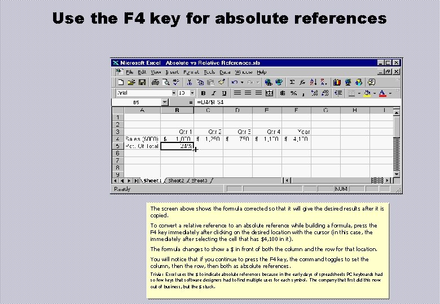This screenshot has height=304, width=440.
Task: Click the Copy icon
Action: (200, 82)
